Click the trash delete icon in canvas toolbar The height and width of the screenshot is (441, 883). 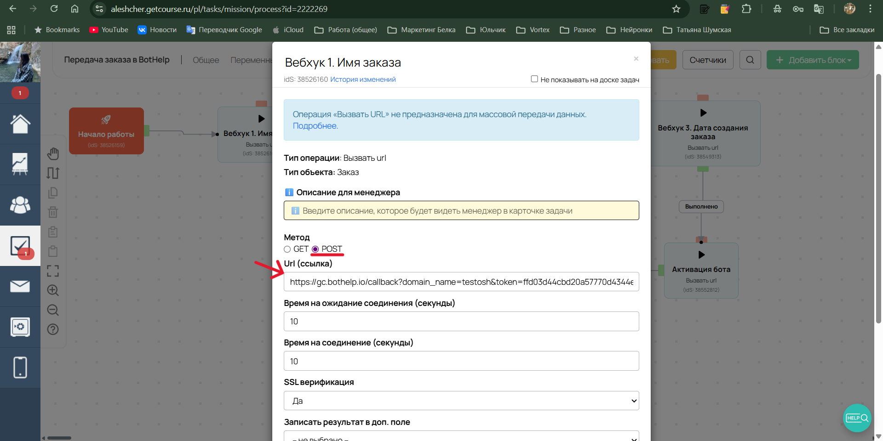pos(53,212)
